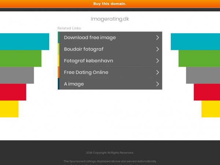Image resolution: width=220 pixels, height=165 pixels.
Task: Click the chevron arrow beside 'Fotograf københavn'
Action: point(158,61)
